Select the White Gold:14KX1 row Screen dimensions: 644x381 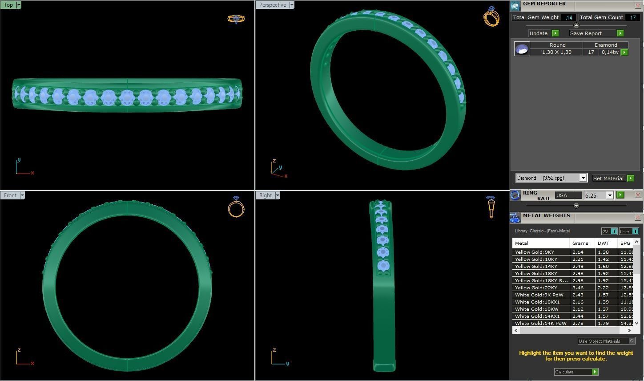click(x=573, y=316)
